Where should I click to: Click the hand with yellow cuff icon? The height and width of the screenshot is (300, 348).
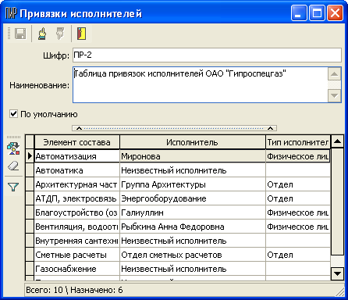(x=42, y=34)
